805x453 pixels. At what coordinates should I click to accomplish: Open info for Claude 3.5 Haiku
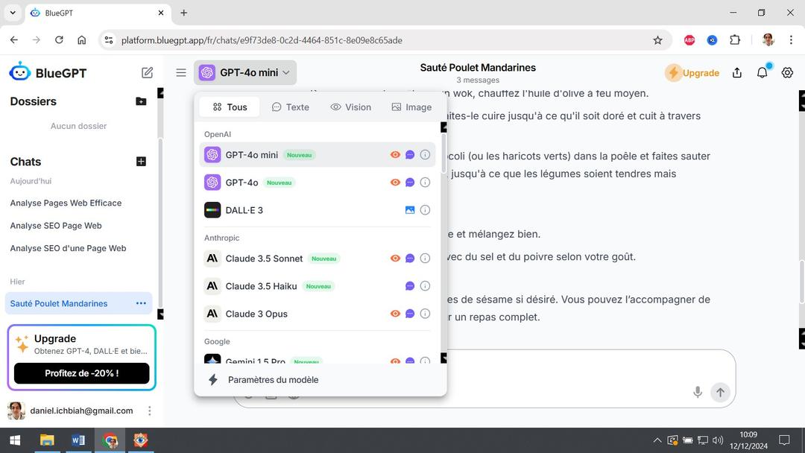(425, 286)
